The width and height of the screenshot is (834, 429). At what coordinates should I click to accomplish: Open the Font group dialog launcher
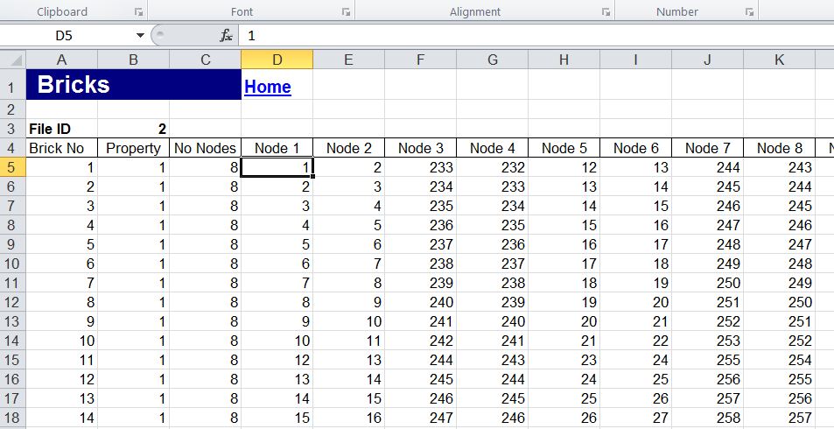[x=346, y=12]
